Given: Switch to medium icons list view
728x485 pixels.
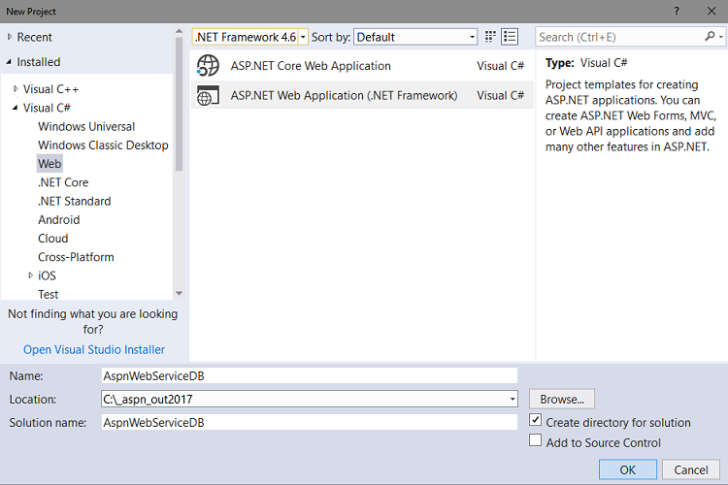Looking at the screenshot, I should tap(510, 37).
